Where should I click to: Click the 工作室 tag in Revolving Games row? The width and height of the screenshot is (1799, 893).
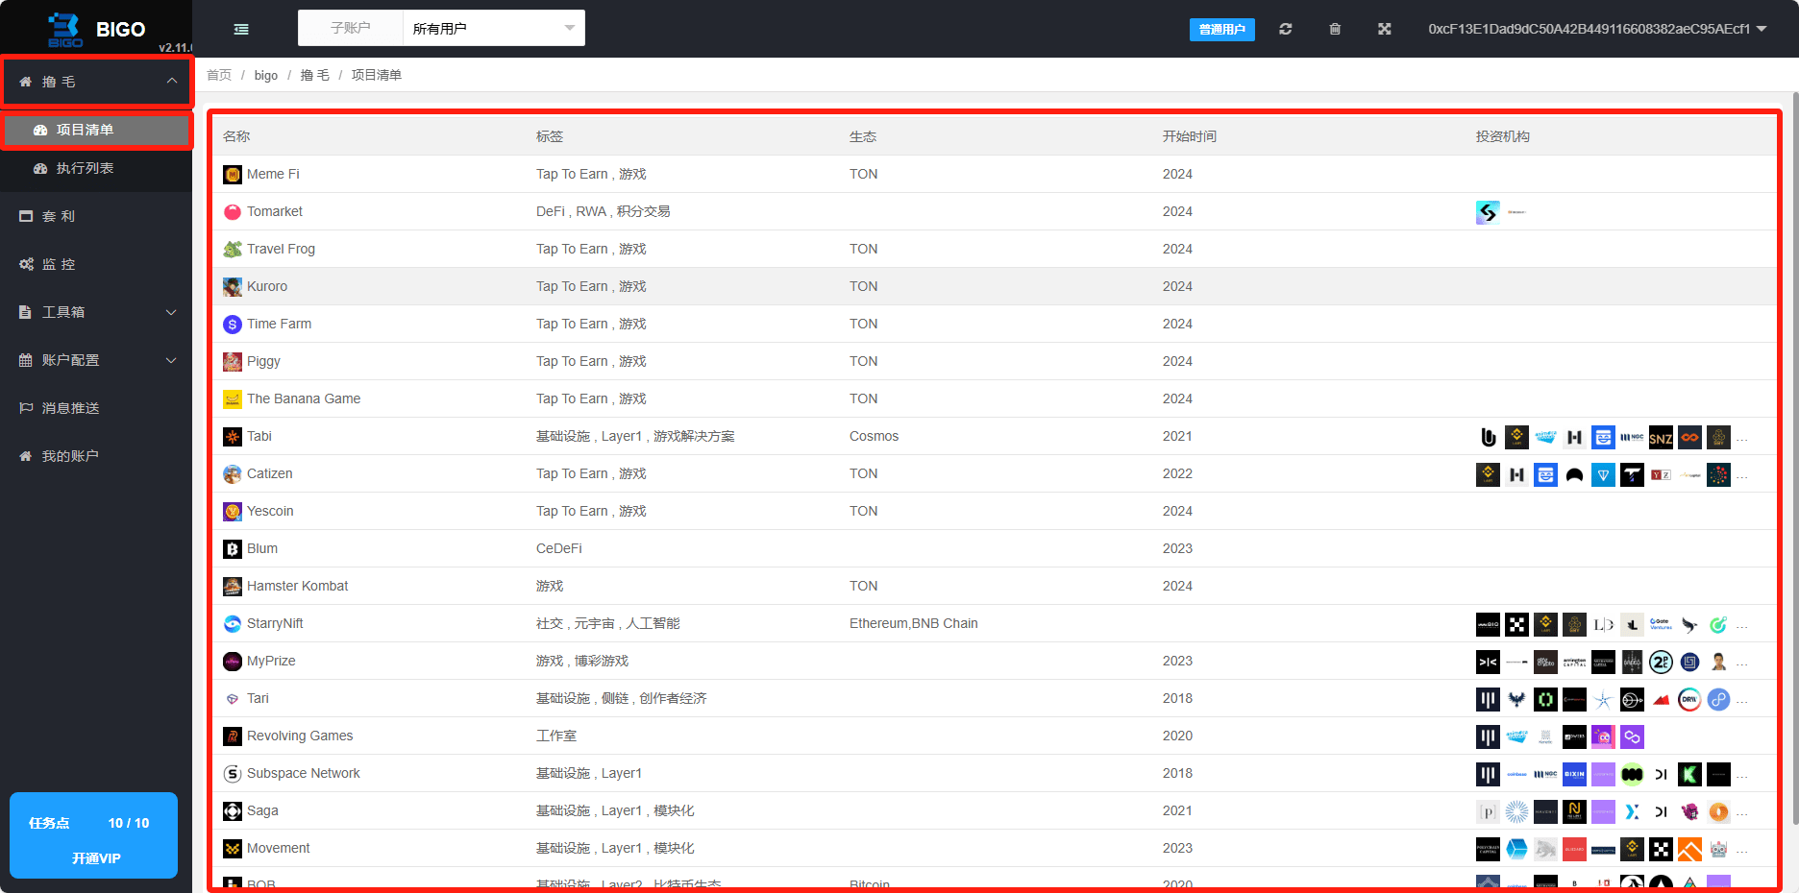click(556, 736)
